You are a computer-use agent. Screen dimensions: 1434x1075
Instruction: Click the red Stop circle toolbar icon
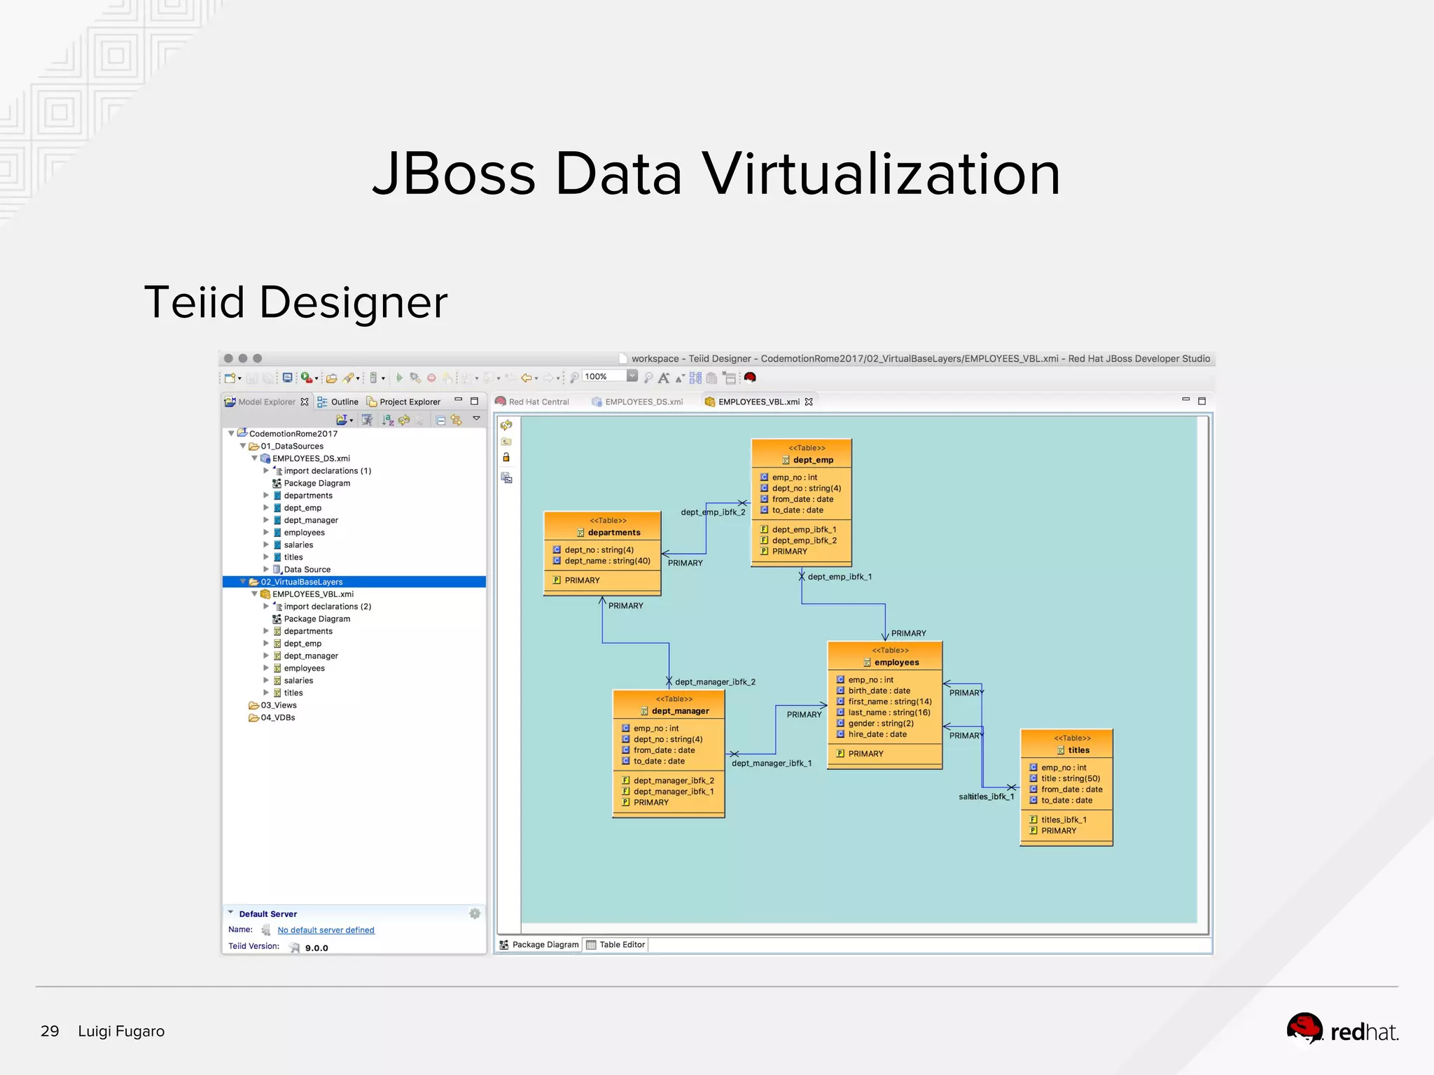431,378
